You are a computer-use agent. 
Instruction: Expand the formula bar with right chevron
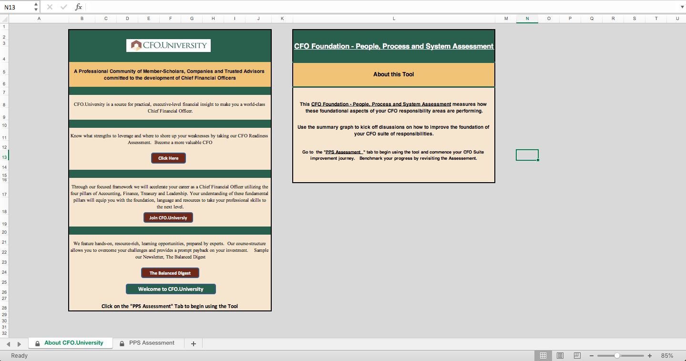(x=681, y=7)
